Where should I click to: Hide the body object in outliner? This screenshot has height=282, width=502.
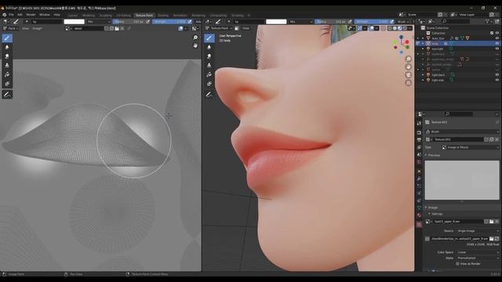click(497, 43)
